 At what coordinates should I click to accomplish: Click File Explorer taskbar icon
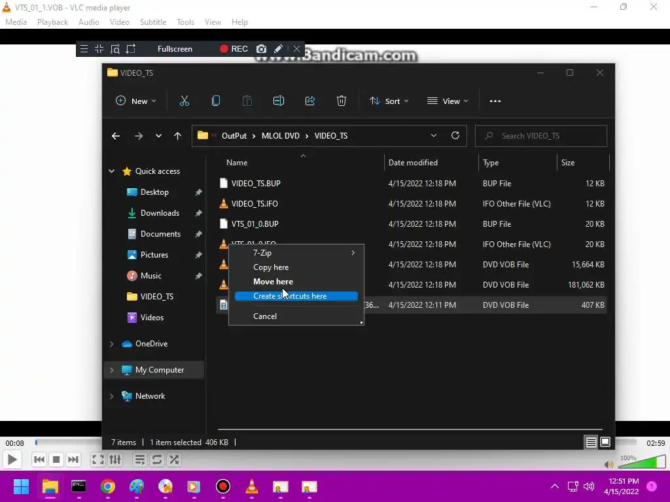[50, 486]
